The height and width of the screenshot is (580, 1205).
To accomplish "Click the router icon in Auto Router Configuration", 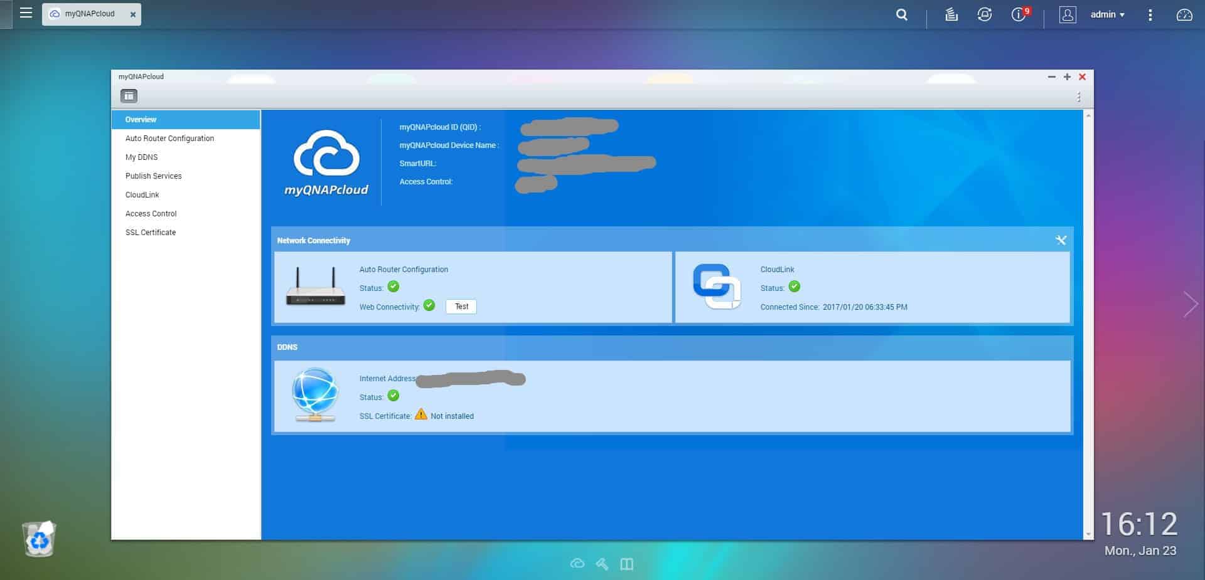I will click(316, 287).
